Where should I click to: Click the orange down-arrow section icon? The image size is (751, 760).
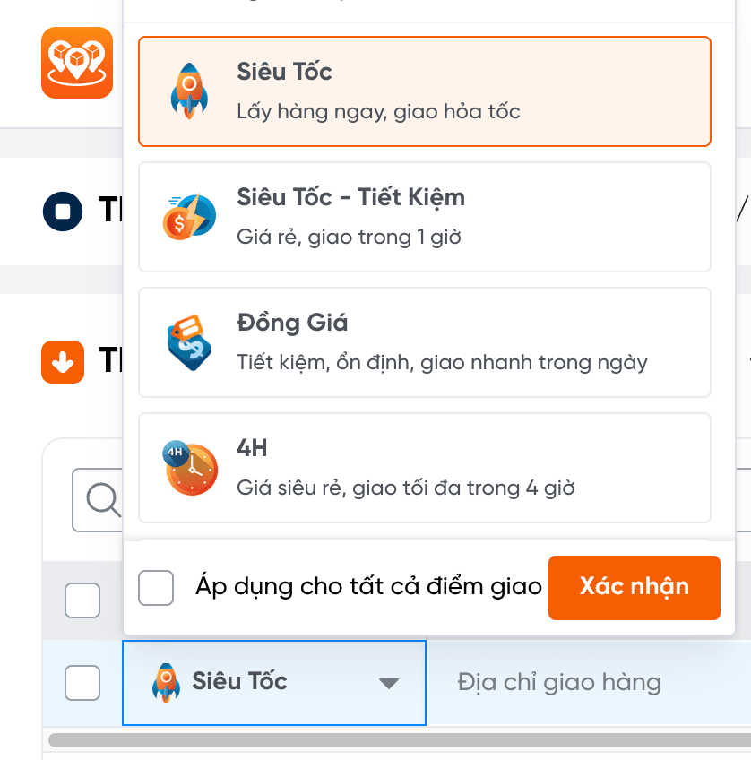(x=63, y=362)
